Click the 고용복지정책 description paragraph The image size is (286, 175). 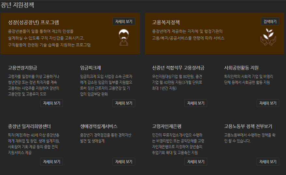(x=188, y=34)
